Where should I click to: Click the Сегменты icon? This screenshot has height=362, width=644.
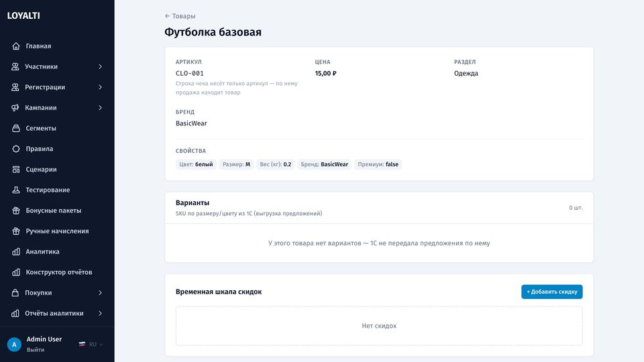click(x=16, y=128)
